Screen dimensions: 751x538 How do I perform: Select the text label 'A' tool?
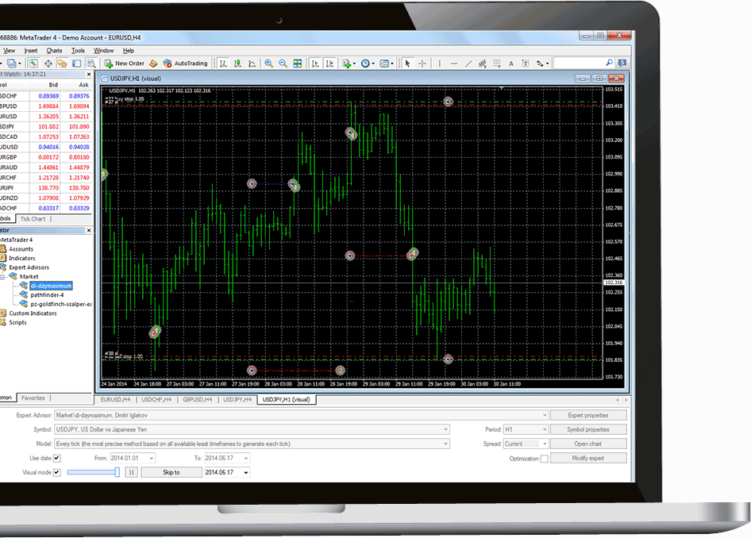tap(513, 63)
